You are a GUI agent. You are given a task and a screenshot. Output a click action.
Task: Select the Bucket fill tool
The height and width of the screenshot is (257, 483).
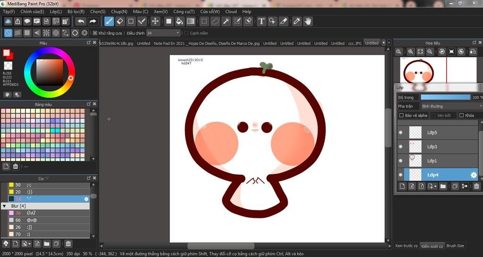(x=179, y=21)
